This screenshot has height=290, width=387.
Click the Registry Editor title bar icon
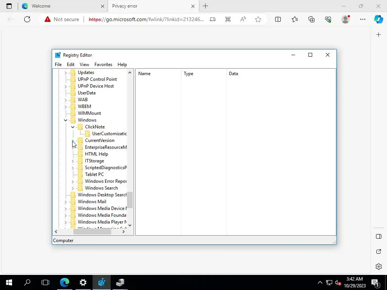[x=58, y=55]
